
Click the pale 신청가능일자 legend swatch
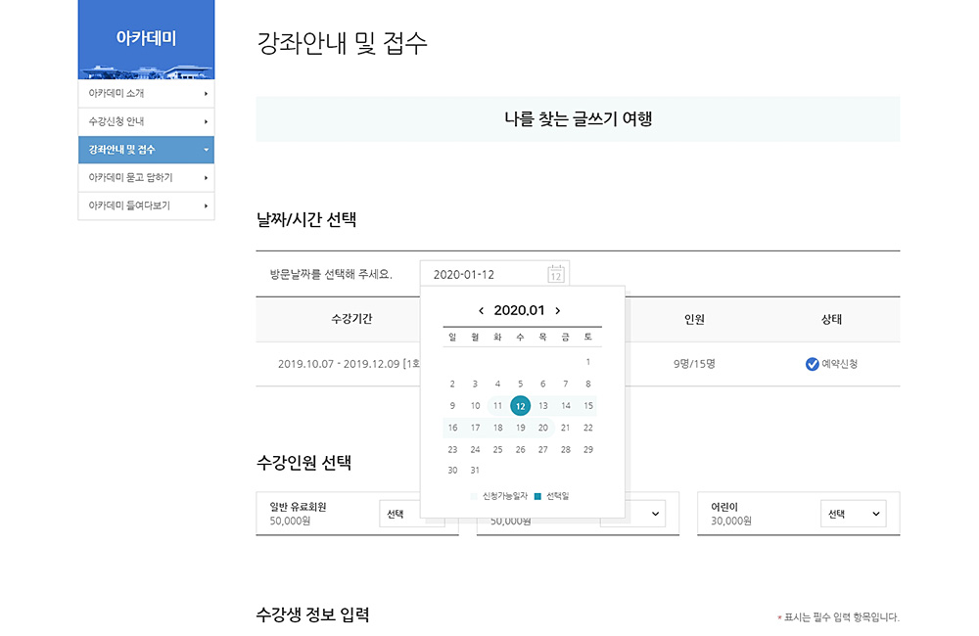pyautogui.click(x=474, y=496)
